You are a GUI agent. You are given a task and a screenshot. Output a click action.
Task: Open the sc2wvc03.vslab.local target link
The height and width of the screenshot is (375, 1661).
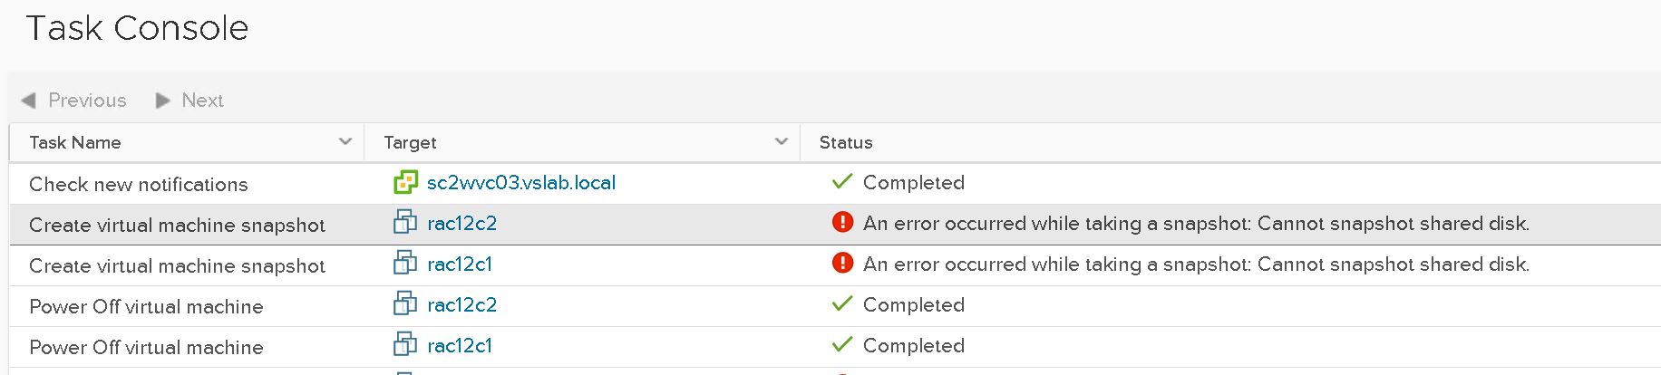tap(521, 183)
